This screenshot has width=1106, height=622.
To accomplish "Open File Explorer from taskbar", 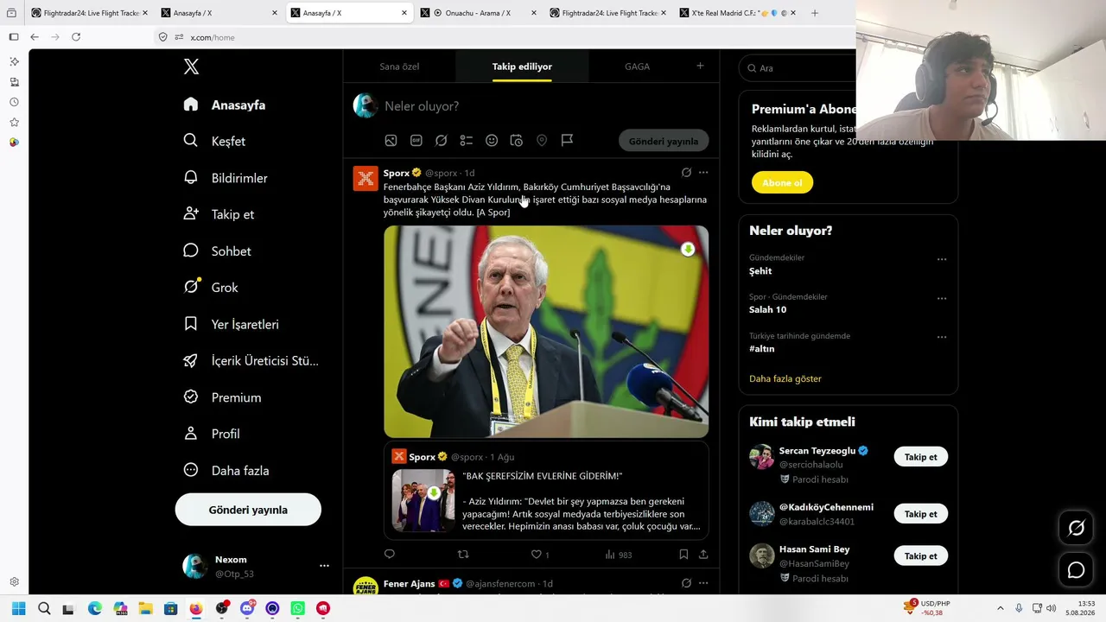I will pos(145,608).
